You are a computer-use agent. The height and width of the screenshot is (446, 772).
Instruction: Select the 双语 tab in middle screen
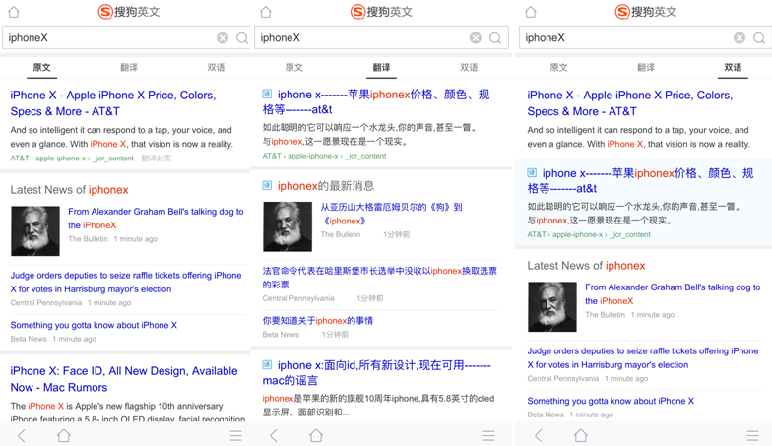(x=469, y=67)
